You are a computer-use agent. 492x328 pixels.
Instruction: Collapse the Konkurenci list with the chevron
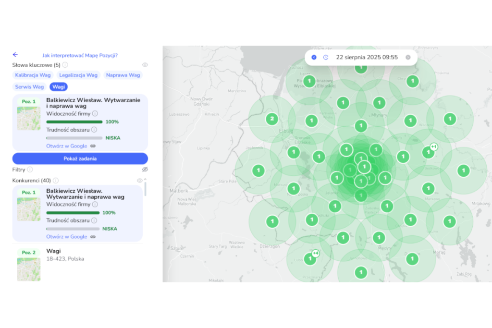[x=145, y=179]
